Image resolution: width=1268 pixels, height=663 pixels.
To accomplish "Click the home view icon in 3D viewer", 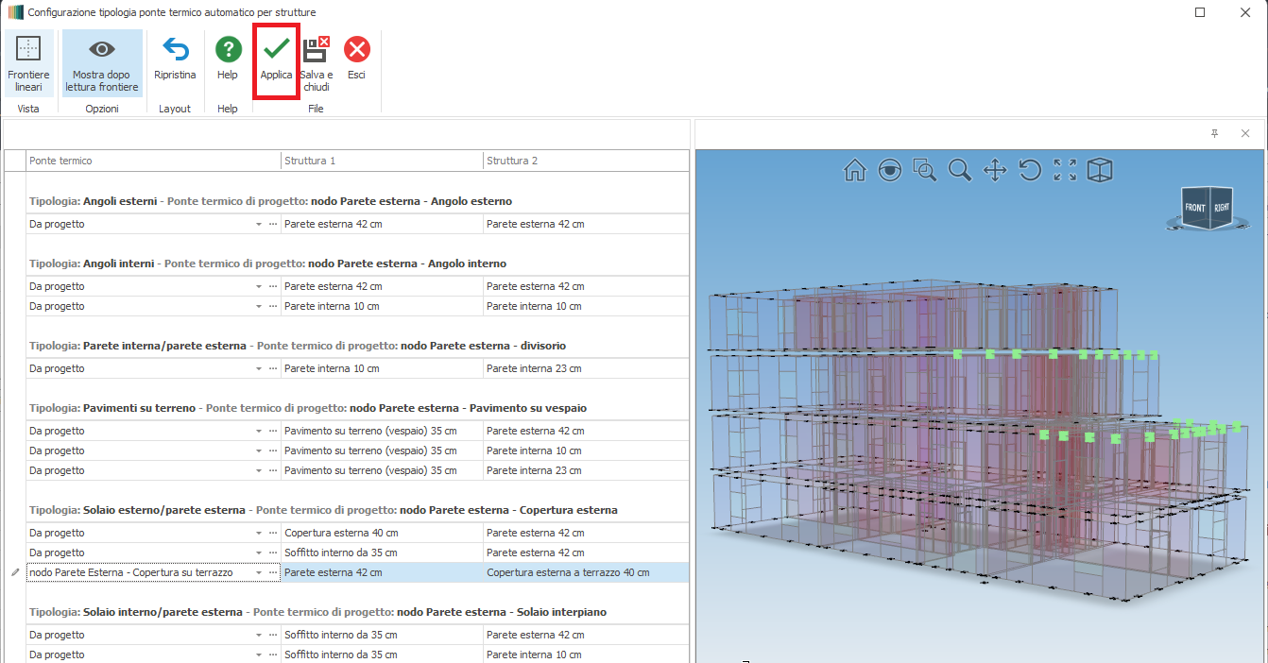I will coord(855,170).
